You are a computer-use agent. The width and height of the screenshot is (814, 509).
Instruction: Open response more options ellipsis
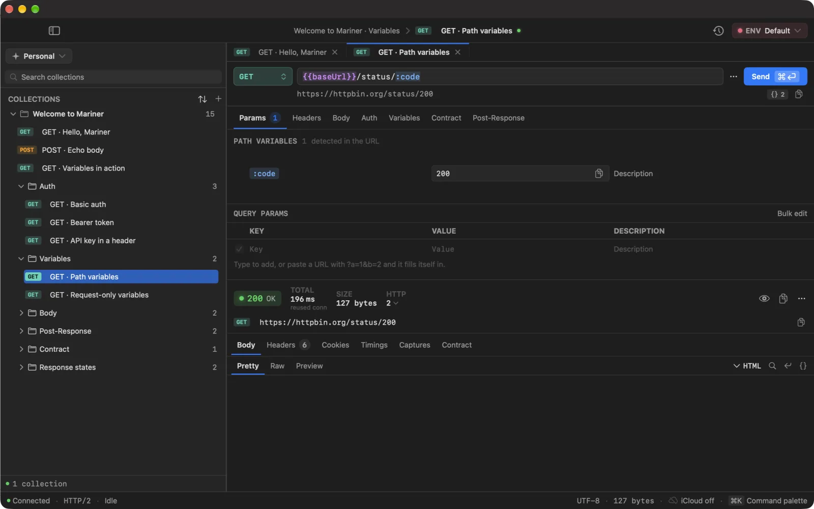[x=802, y=298]
